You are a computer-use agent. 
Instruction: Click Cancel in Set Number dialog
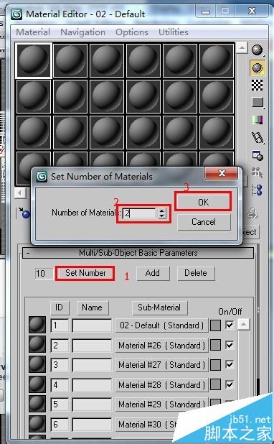click(x=204, y=222)
